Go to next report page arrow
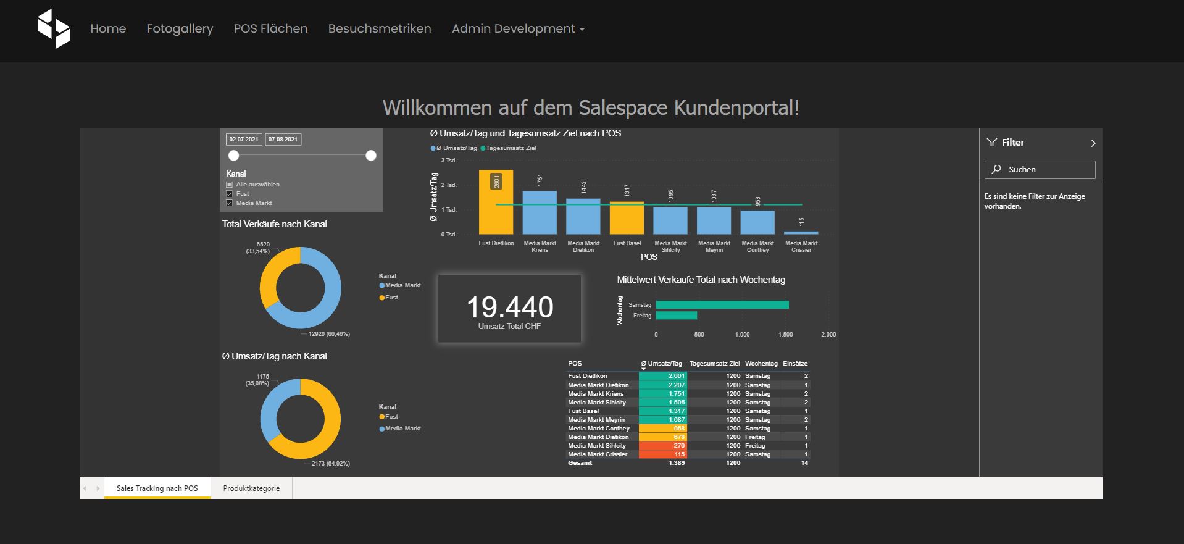The height and width of the screenshot is (544, 1184). click(98, 488)
